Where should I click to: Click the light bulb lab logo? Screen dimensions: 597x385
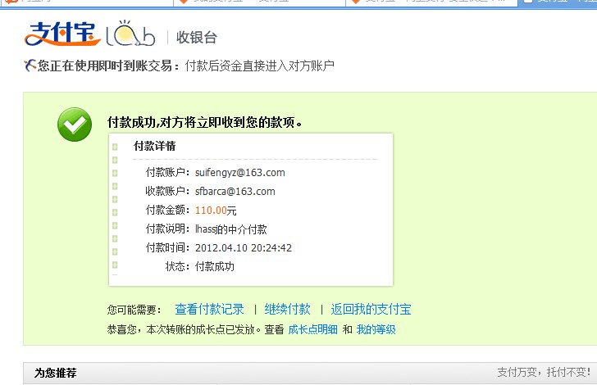point(130,34)
